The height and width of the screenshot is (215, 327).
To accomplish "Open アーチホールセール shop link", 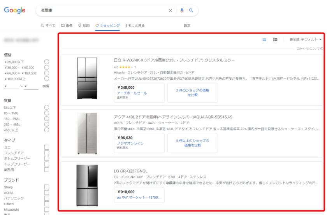I will point(132,93).
